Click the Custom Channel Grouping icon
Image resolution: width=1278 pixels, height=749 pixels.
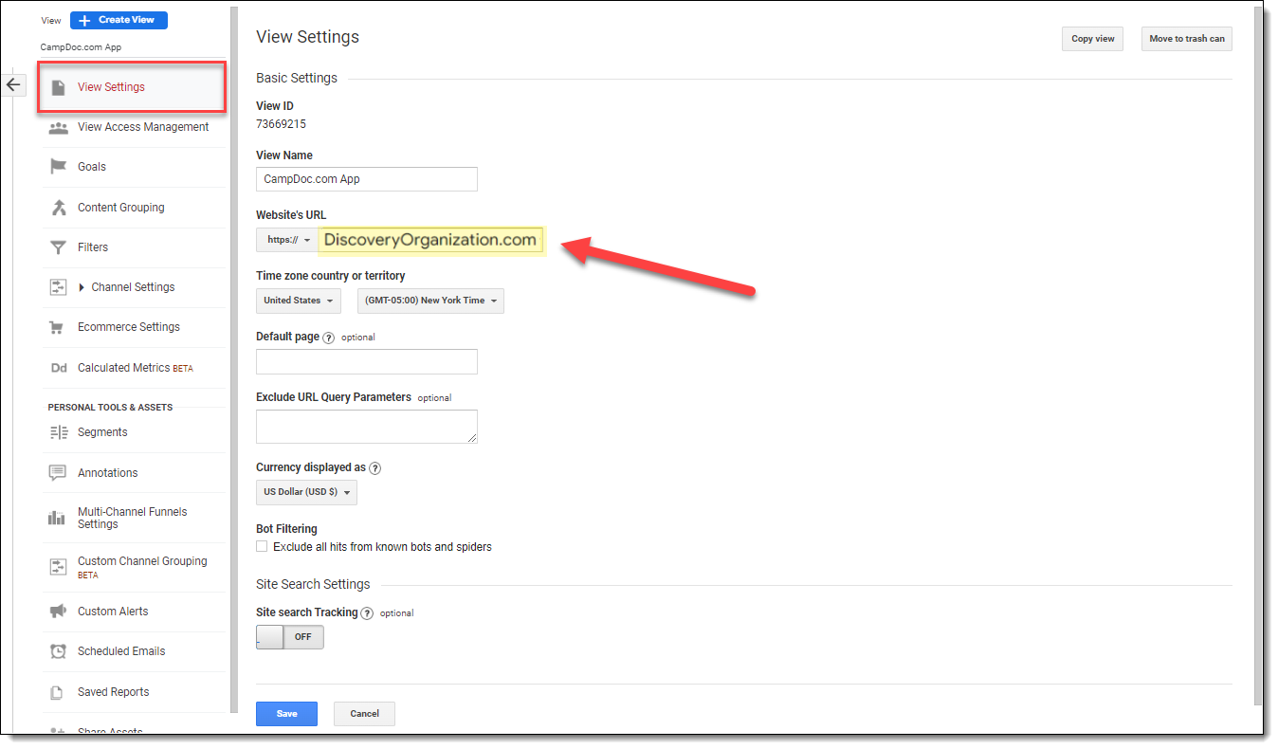tap(58, 567)
